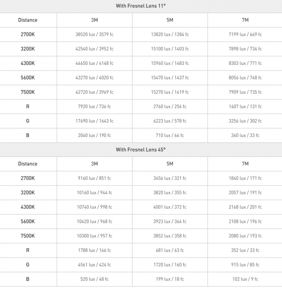The height and width of the screenshot is (293, 282).
Task: Click the 43270 lux / 4020 fc cell
Action: click(95, 78)
